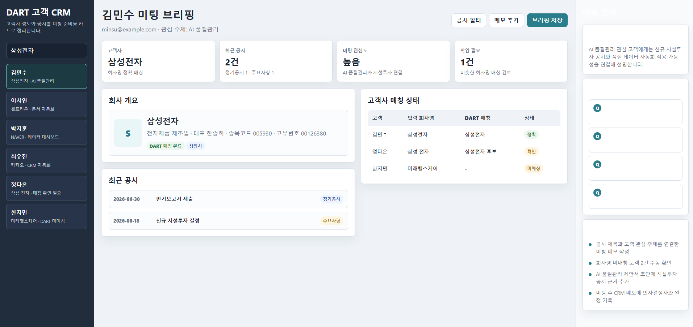693x327 pixels.
Task: Click 김민수 in the matching table
Action: [x=380, y=134]
